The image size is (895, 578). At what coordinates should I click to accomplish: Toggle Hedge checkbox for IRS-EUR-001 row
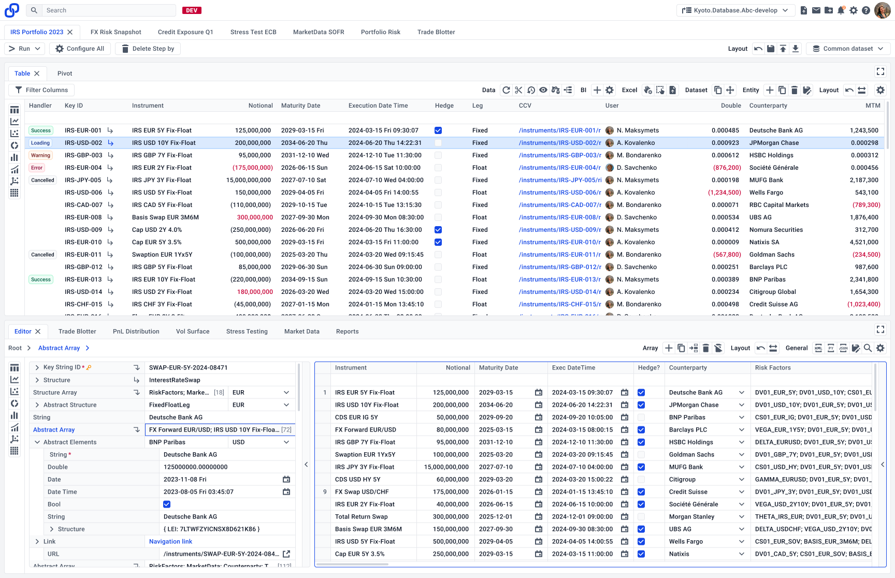pos(438,130)
